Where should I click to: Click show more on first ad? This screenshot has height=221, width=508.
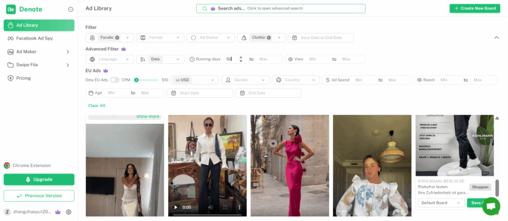(148, 116)
